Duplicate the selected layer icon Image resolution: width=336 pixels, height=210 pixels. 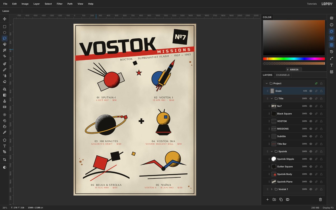pyautogui.click(x=281, y=200)
